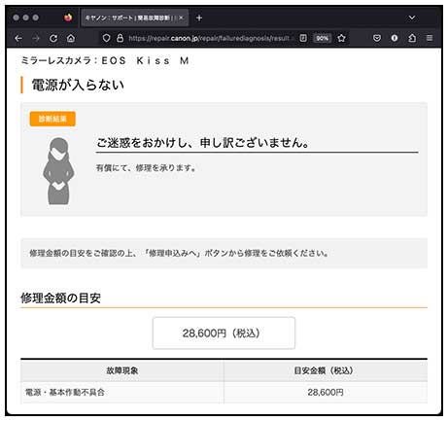Click the forward arrow button

36,38
